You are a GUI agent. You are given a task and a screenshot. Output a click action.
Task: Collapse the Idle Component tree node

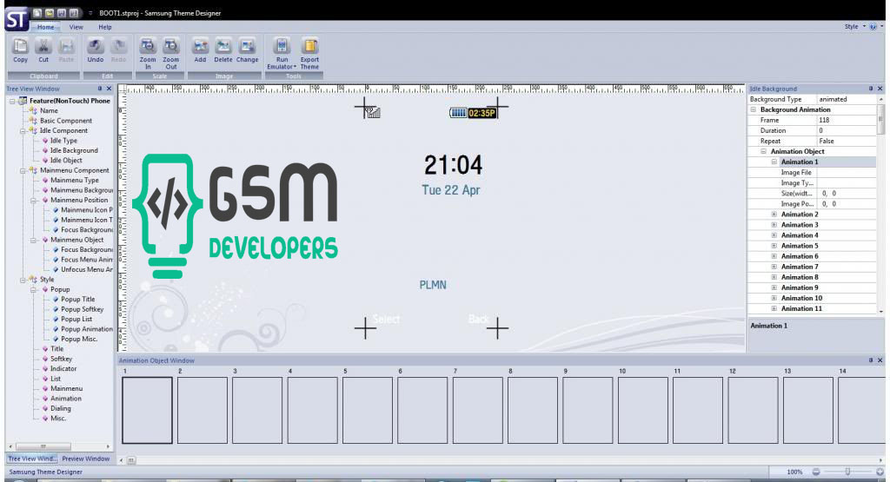23,130
